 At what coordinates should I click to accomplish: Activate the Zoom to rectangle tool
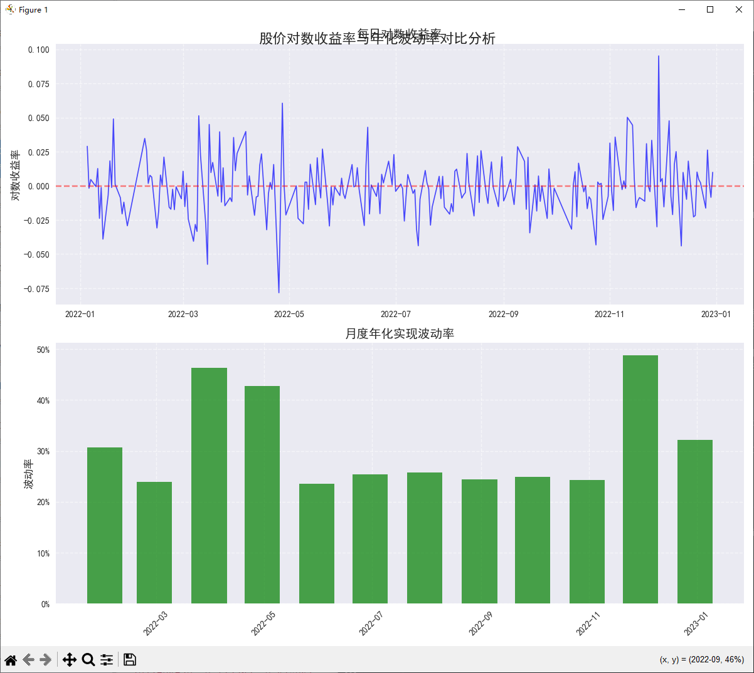88,659
